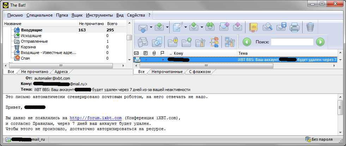This screenshot has width=346, height=146.
Task: Click the Название column header
Action: [x=13, y=24]
